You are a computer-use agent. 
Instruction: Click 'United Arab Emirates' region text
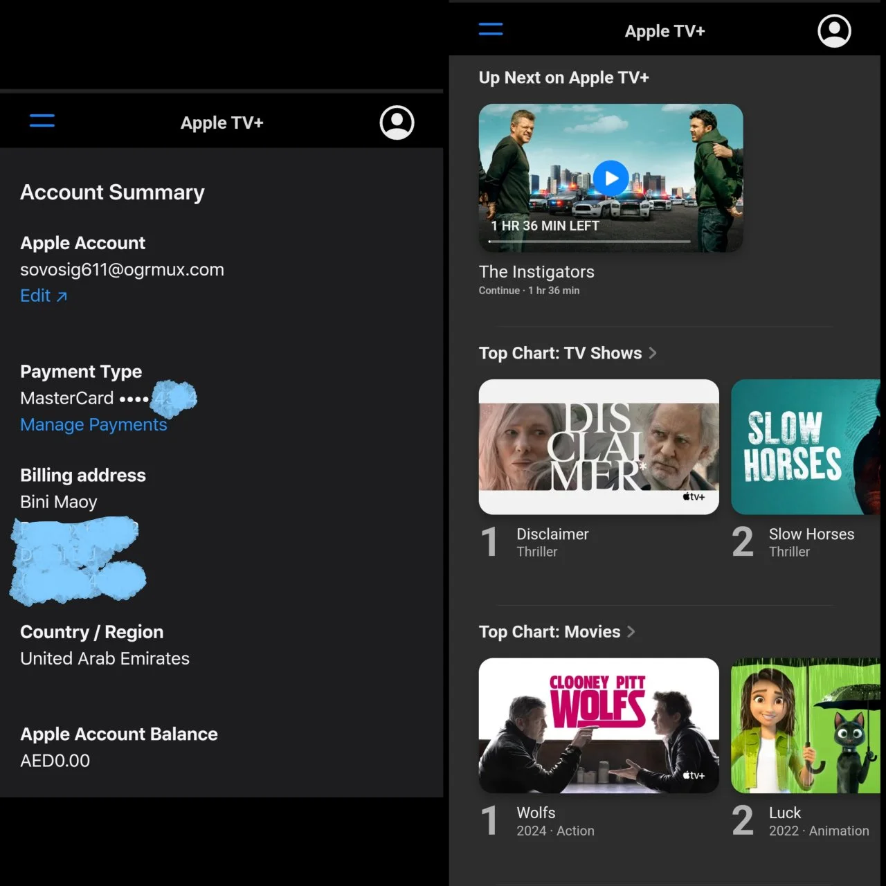pos(105,658)
